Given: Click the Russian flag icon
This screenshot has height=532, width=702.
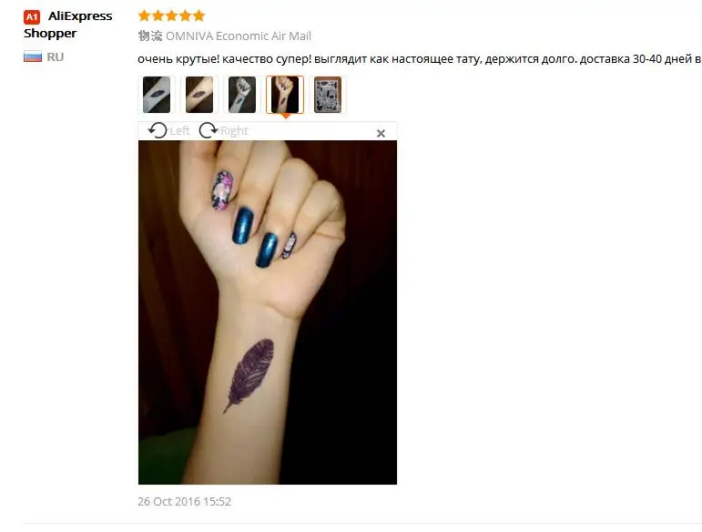Looking at the screenshot, I should pyautogui.click(x=33, y=56).
